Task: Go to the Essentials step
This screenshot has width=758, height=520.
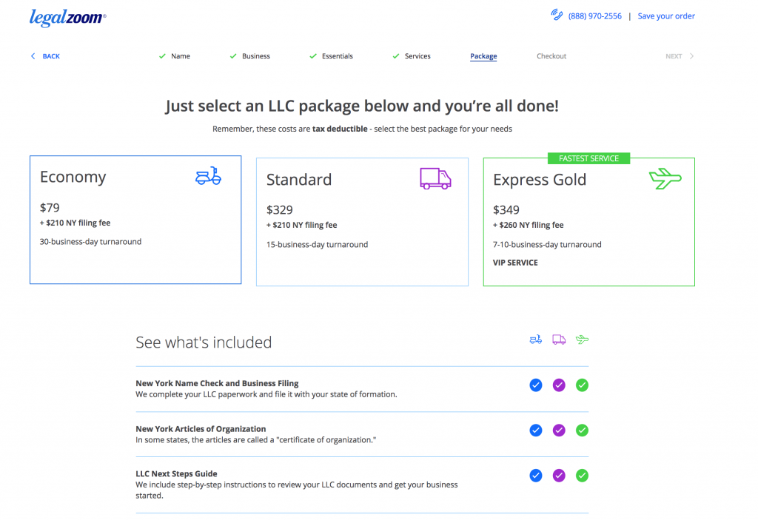Action: click(x=338, y=56)
